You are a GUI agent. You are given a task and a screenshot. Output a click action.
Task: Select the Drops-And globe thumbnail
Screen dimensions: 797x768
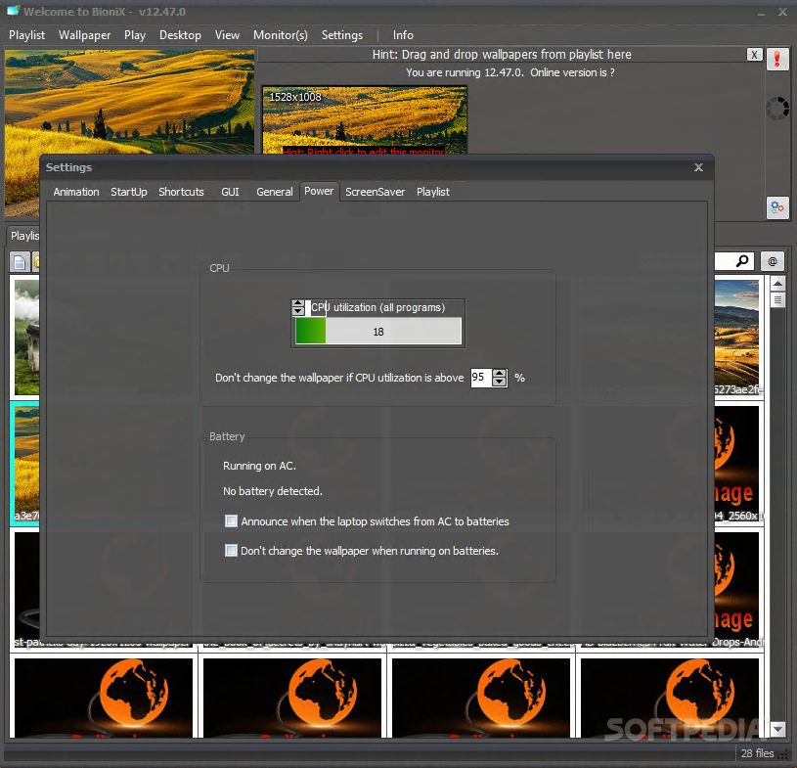point(737,590)
